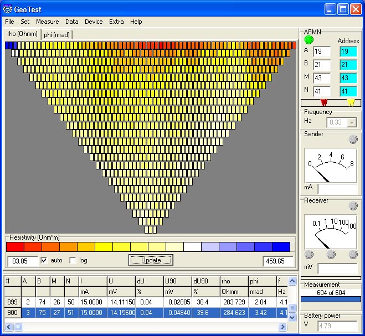Click the U value 14.15600 cell
Viewport: 365px width, 336px height.
tap(121, 313)
